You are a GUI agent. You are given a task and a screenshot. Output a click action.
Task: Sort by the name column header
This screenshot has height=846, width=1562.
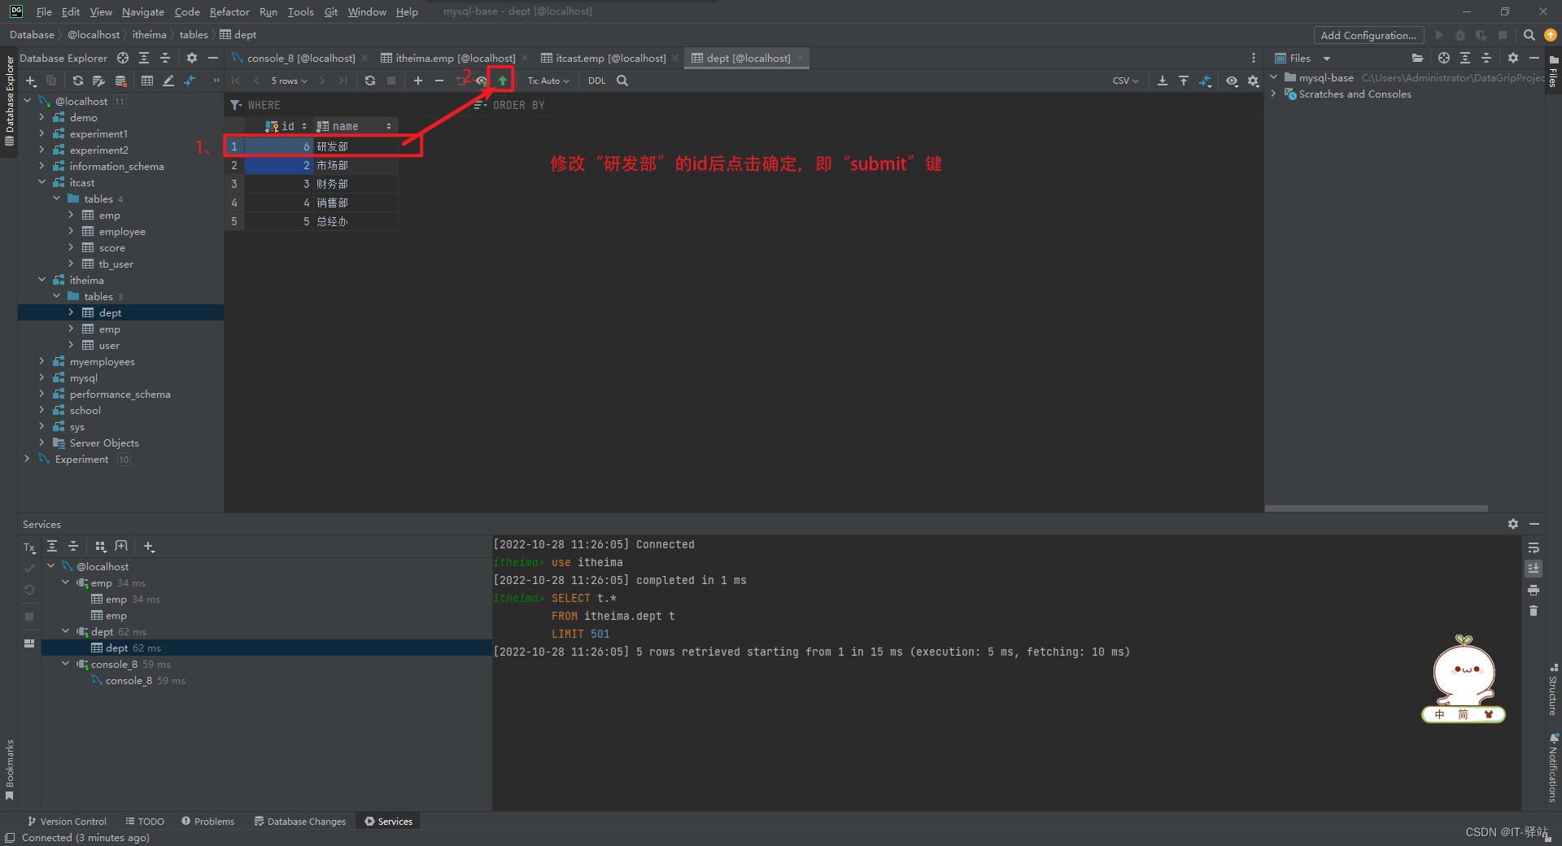355,126
